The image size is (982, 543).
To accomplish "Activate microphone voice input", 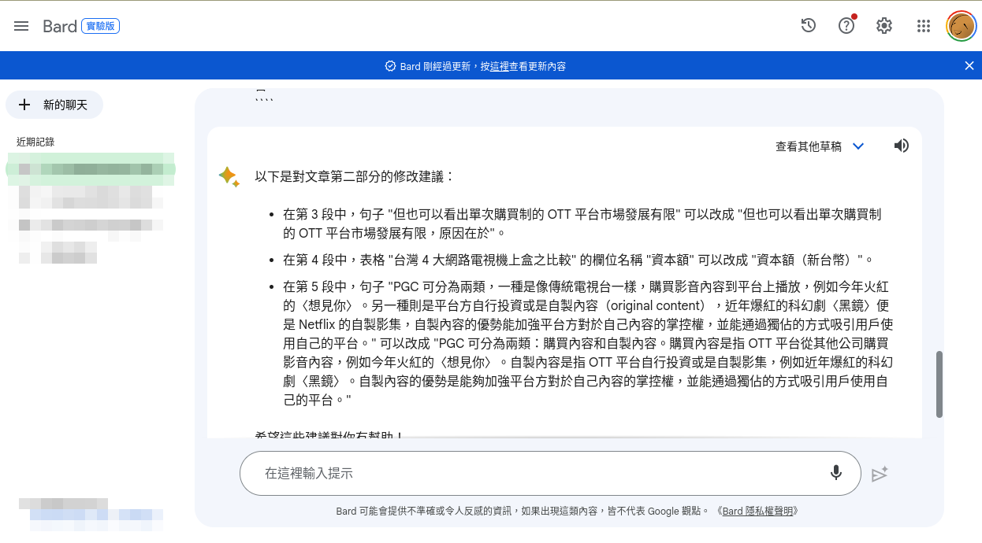I will click(836, 473).
